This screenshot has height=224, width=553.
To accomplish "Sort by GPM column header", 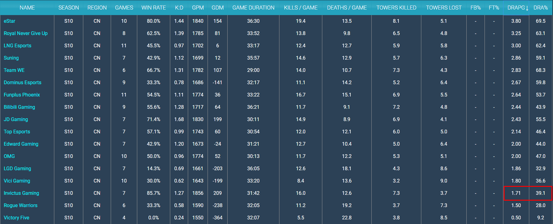I will [198, 8].
